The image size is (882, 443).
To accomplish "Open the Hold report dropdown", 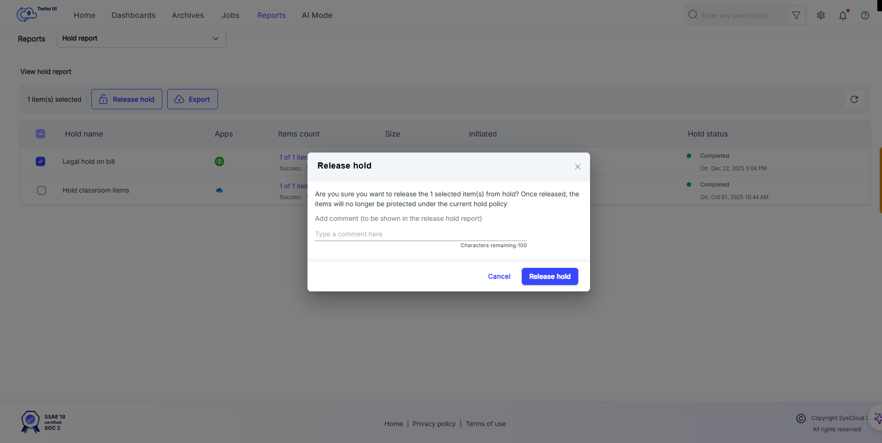I will (141, 39).
